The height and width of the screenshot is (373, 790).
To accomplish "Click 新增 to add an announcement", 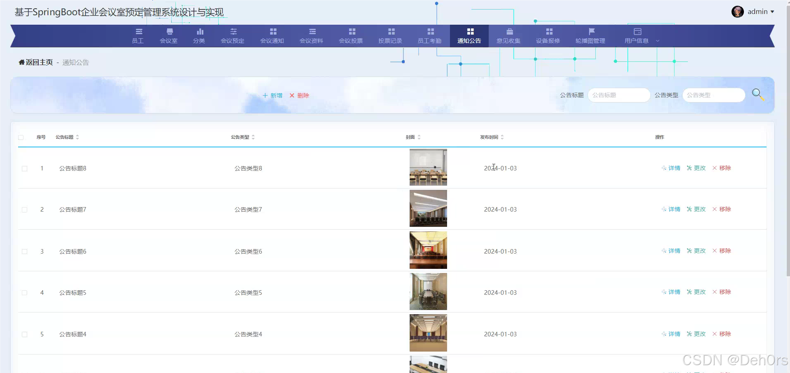I will point(273,96).
